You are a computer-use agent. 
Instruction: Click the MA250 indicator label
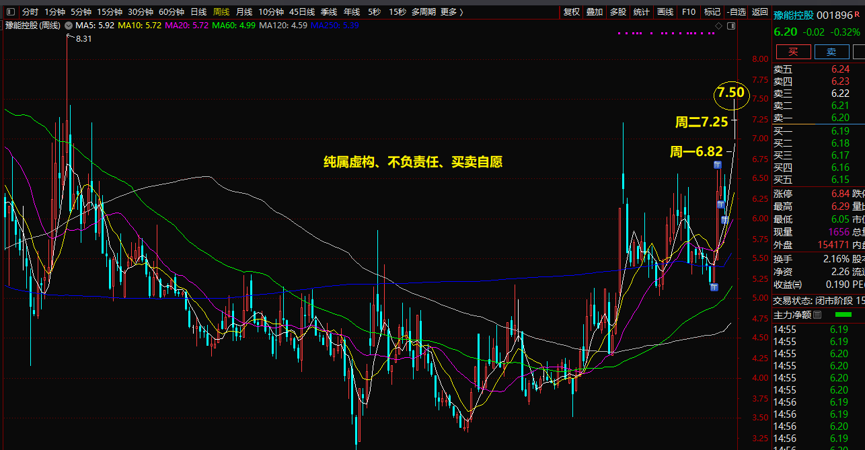point(335,26)
